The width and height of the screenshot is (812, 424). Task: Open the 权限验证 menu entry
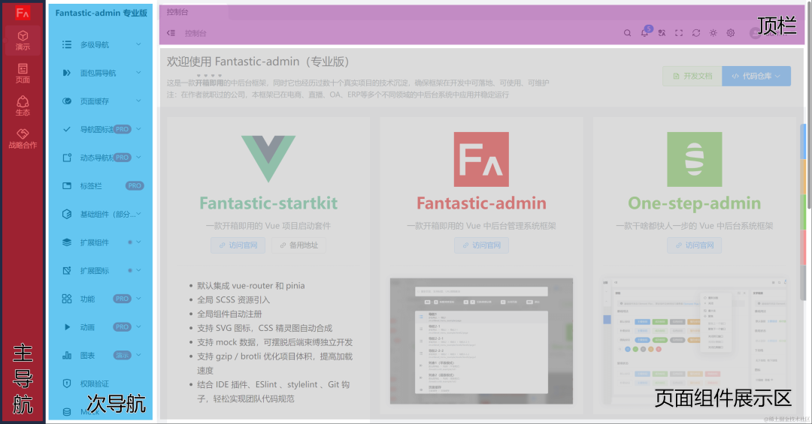tap(101, 383)
